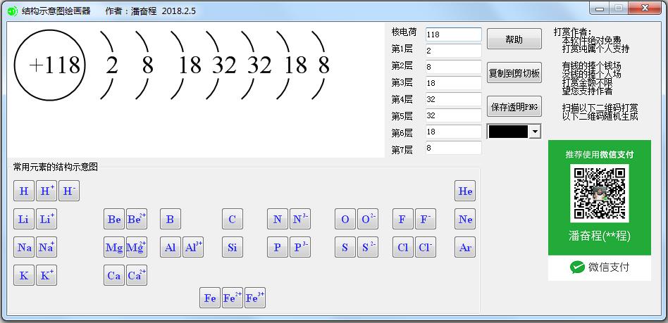Select the Li+ ion button
668x323 pixels.
click(x=47, y=219)
